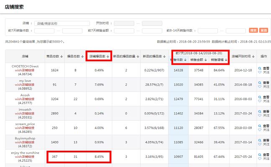The image size is (271, 167).
Task: Follow scream_price using the heart icon
Action: (260, 130)
